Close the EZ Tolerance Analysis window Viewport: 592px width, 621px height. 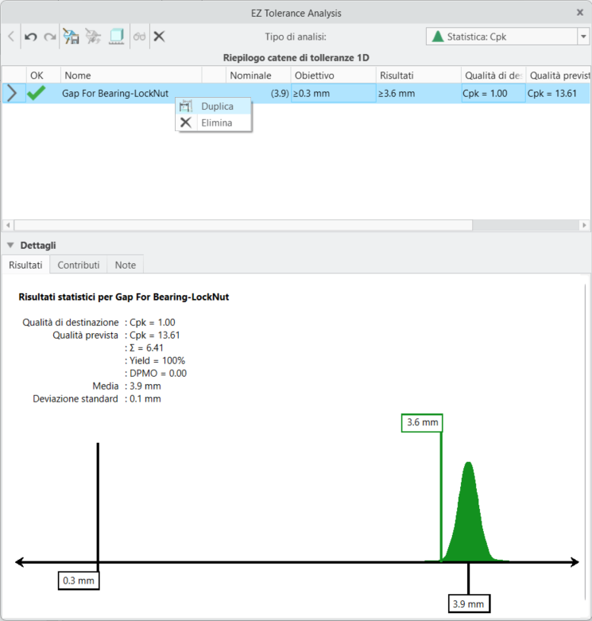point(580,13)
